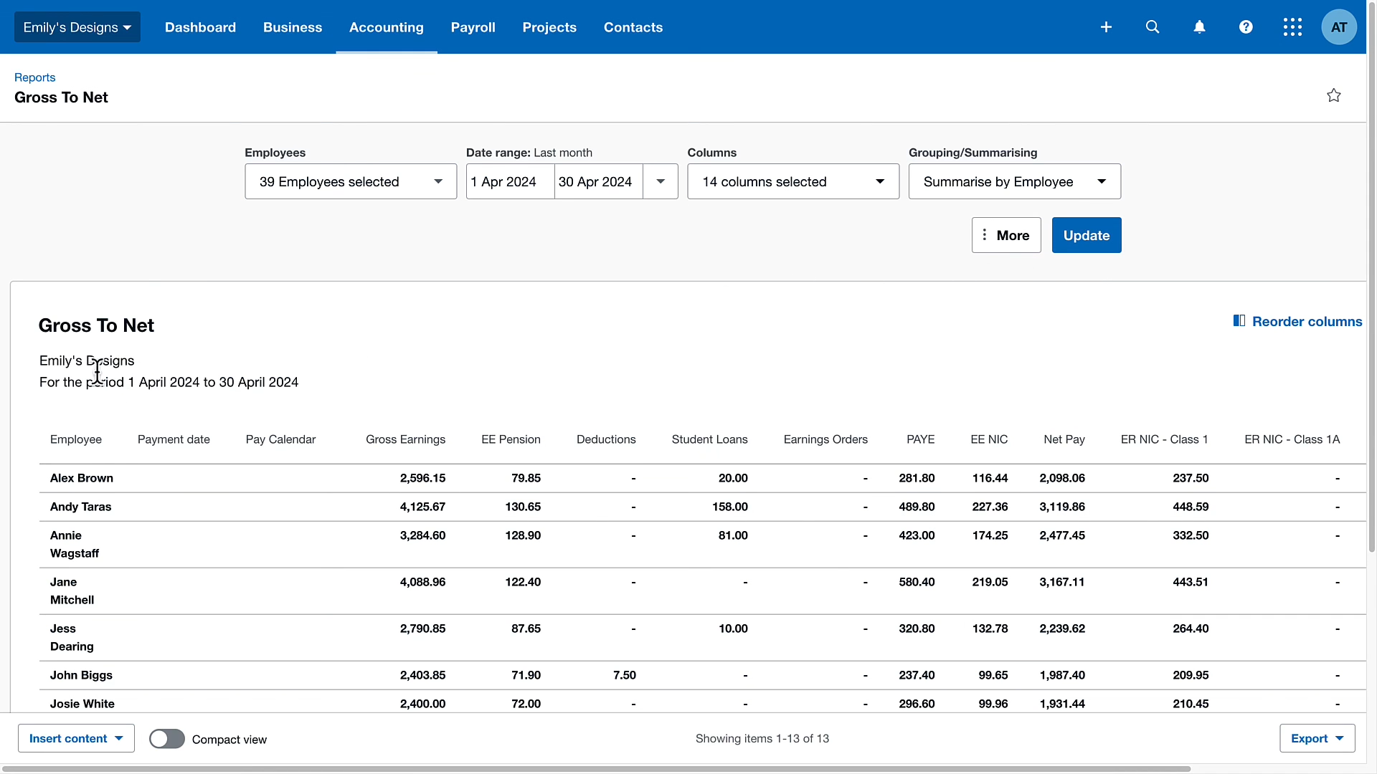Viewport: 1377px width, 774px height.
Task: Change Summarise by Employee grouping
Action: tap(1014, 181)
